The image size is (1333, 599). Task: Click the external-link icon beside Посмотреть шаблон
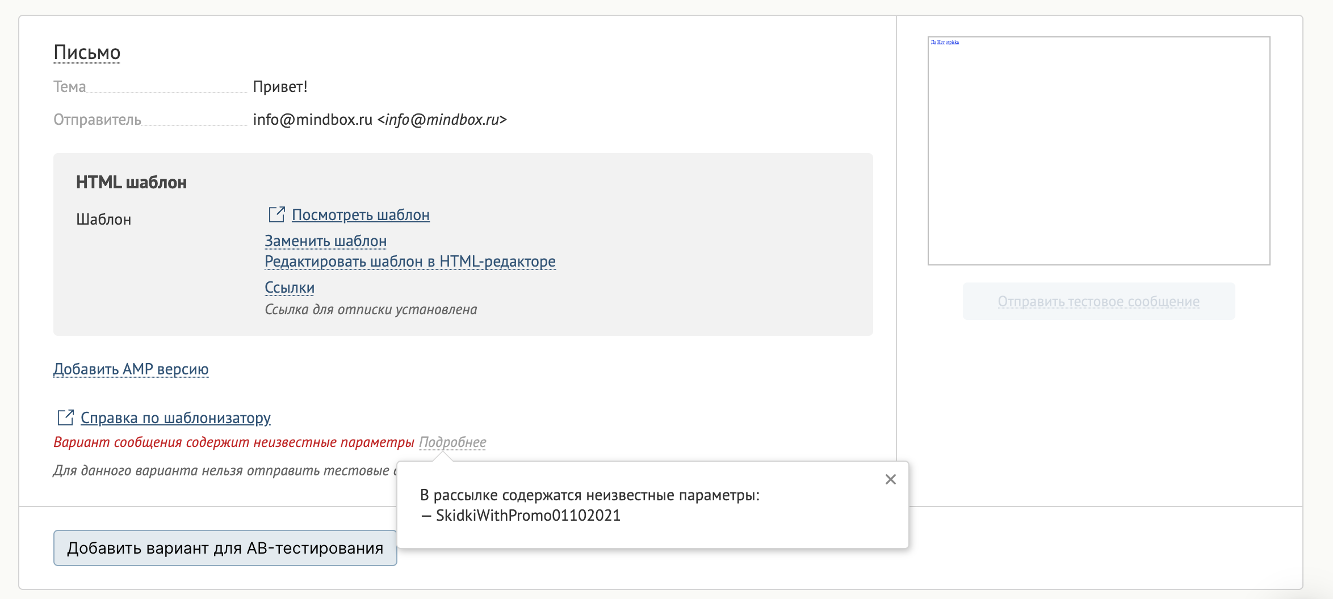(276, 214)
